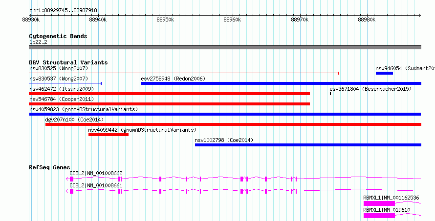Select the red dgv207n100 variant bar
Viewport: 435px width, 221px height.
[233, 124]
